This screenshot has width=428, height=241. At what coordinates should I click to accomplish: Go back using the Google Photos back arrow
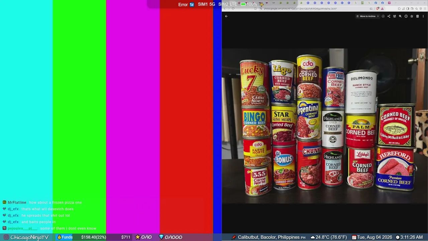click(226, 16)
